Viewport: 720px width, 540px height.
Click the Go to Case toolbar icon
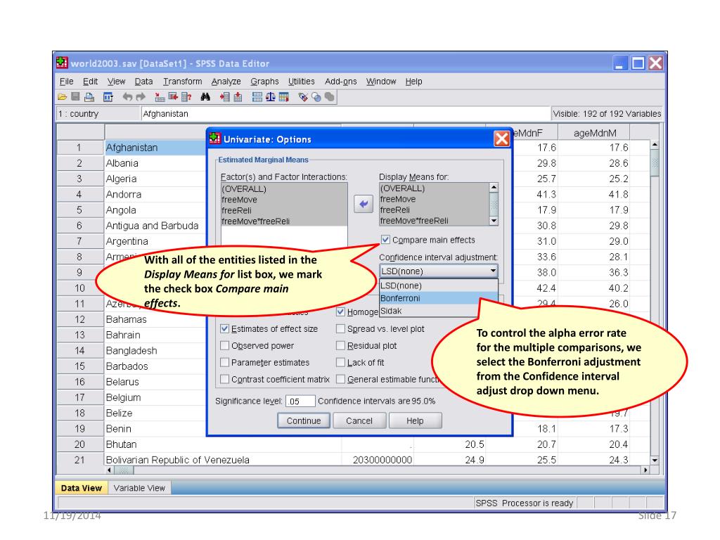pyautogui.click(x=160, y=97)
